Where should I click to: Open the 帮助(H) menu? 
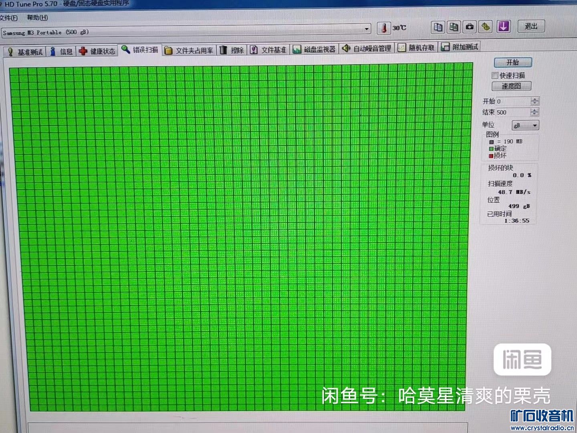click(x=37, y=17)
